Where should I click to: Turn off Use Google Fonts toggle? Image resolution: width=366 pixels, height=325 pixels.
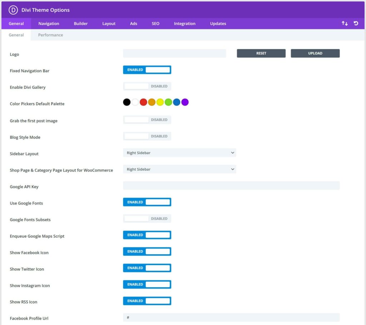coord(147,202)
